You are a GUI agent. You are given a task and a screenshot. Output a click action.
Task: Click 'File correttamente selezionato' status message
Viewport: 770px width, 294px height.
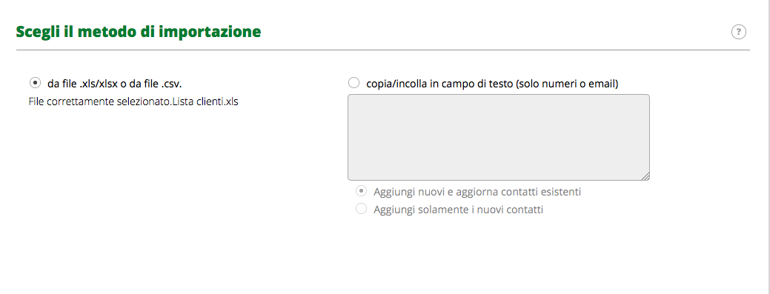click(x=101, y=103)
